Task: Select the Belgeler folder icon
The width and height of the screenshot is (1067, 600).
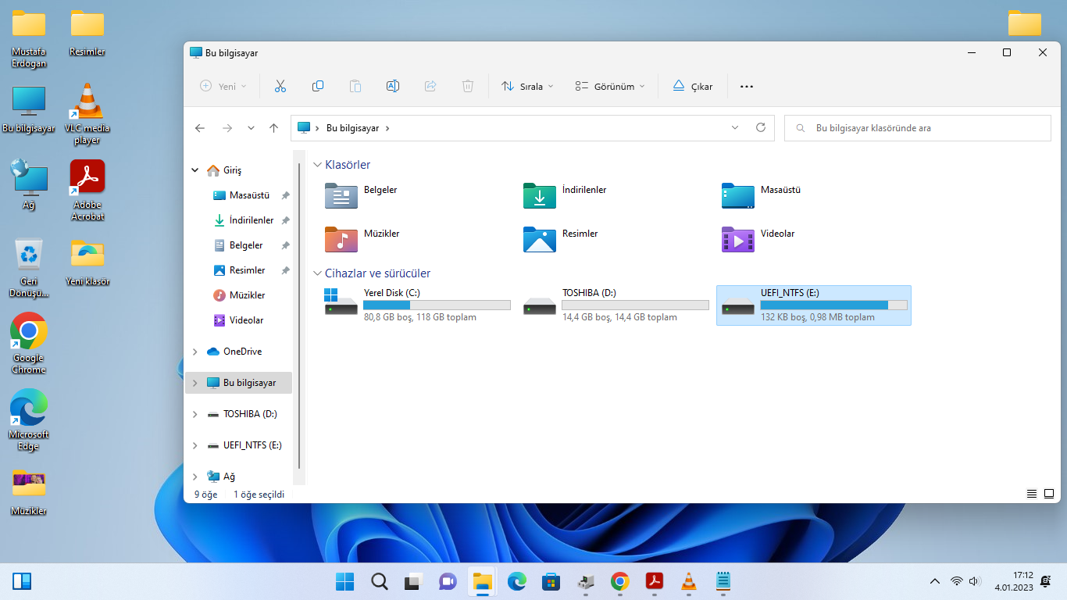Action: click(x=341, y=195)
